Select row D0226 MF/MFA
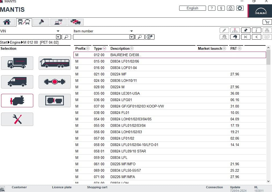This screenshot has width=272, height=192. pyautogui.click(x=170, y=177)
